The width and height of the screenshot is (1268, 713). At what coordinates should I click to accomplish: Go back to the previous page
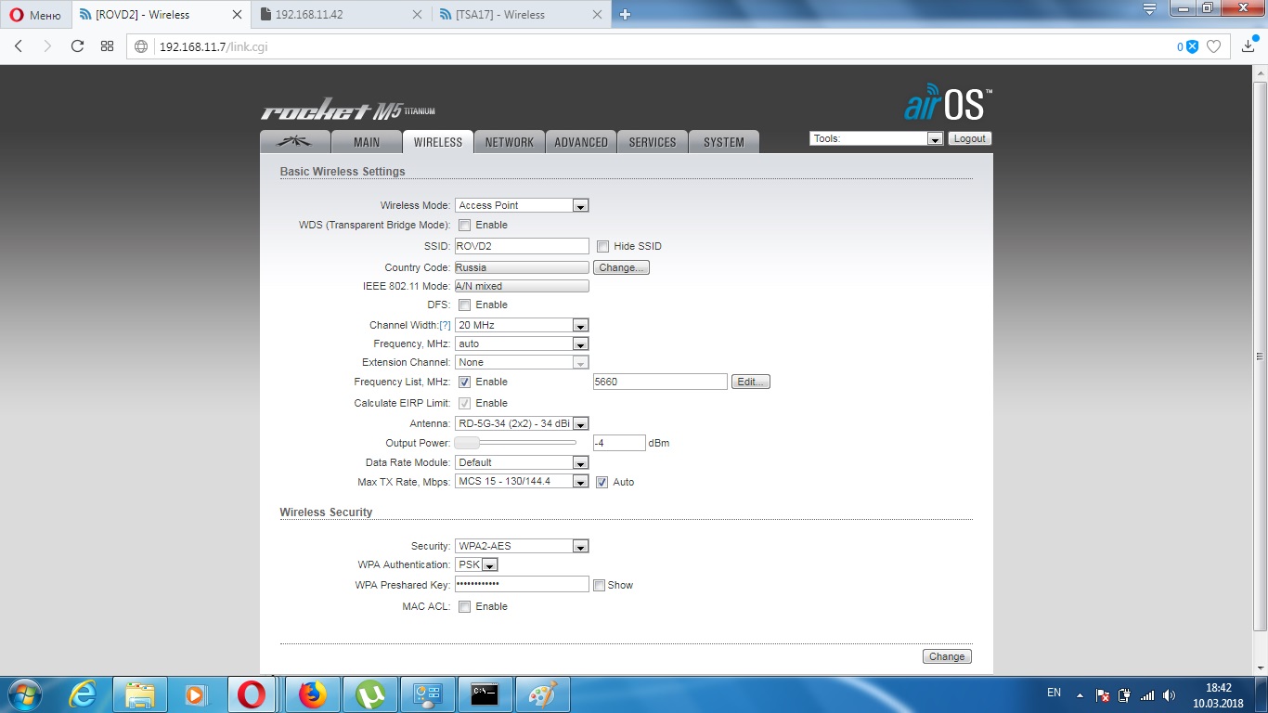click(x=19, y=46)
